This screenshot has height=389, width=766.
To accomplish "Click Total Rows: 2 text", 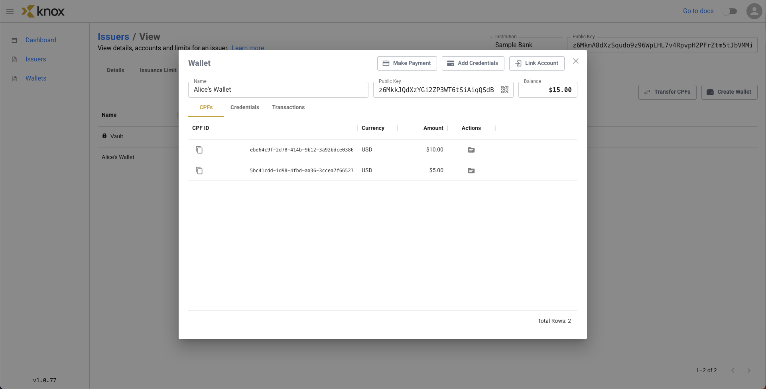I will click(554, 321).
